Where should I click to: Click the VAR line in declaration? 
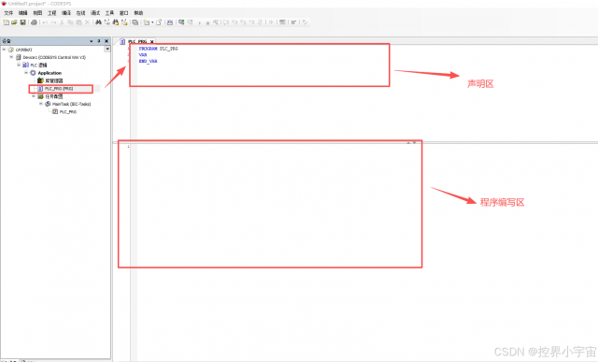pyautogui.click(x=143, y=54)
